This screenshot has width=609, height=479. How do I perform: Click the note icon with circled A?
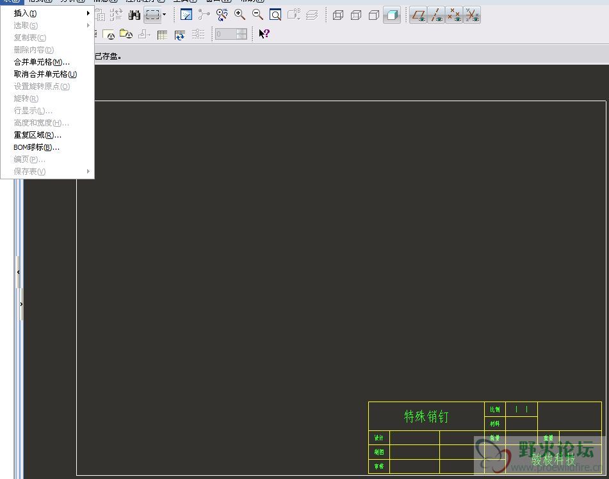click(109, 35)
